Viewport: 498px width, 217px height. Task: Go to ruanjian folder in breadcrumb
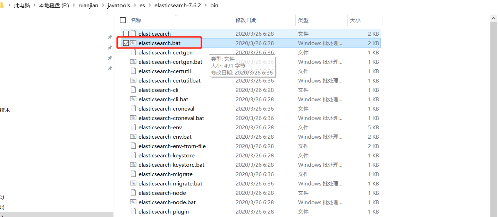[89, 6]
